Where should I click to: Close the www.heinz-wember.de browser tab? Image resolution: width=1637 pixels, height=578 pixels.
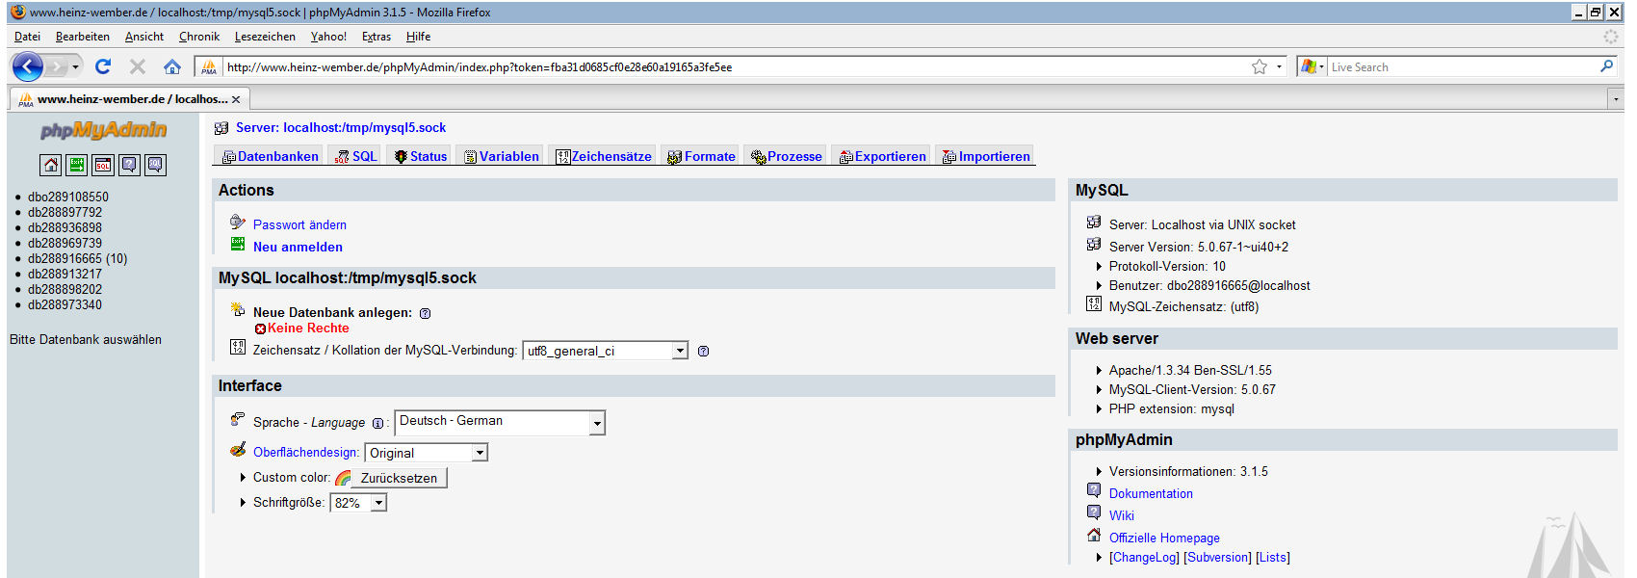tap(236, 99)
